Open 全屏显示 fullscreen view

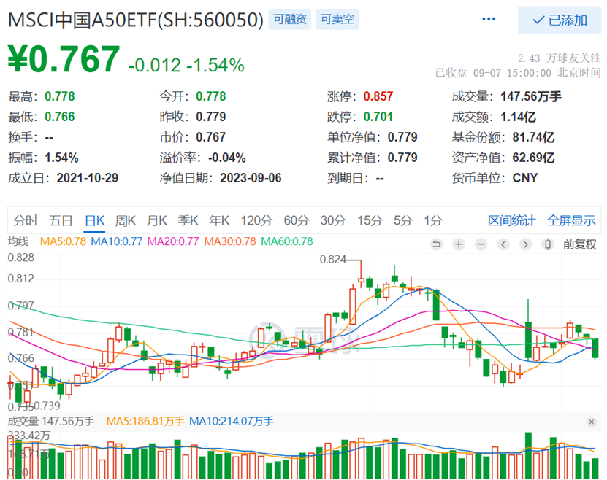[571, 221]
